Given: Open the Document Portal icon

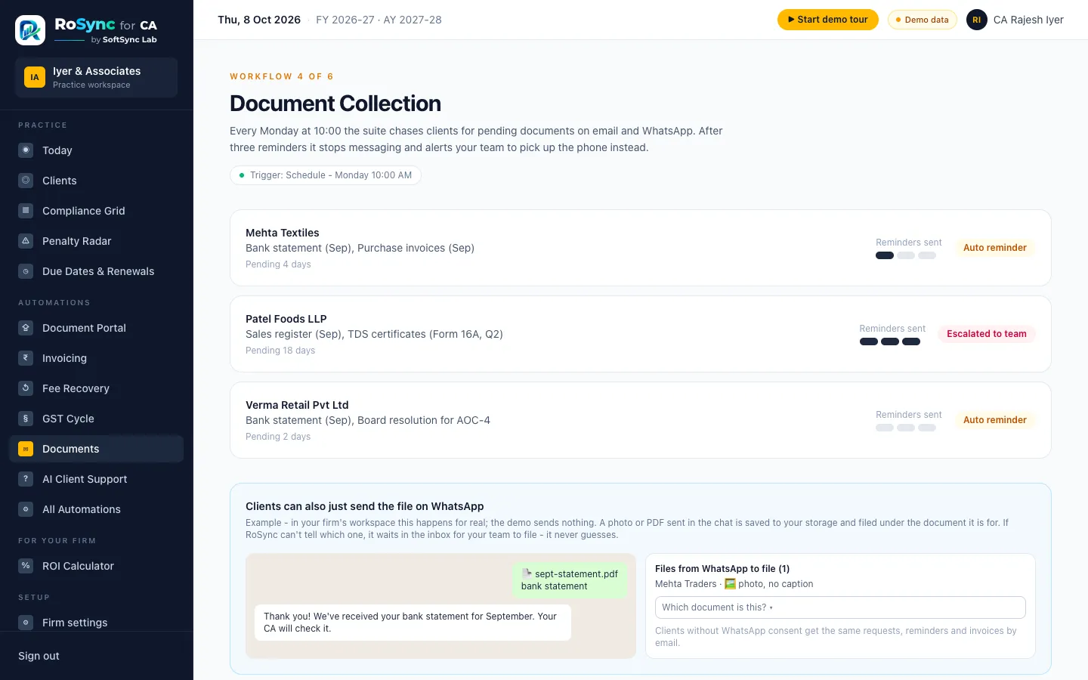Looking at the screenshot, I should click(x=26, y=328).
